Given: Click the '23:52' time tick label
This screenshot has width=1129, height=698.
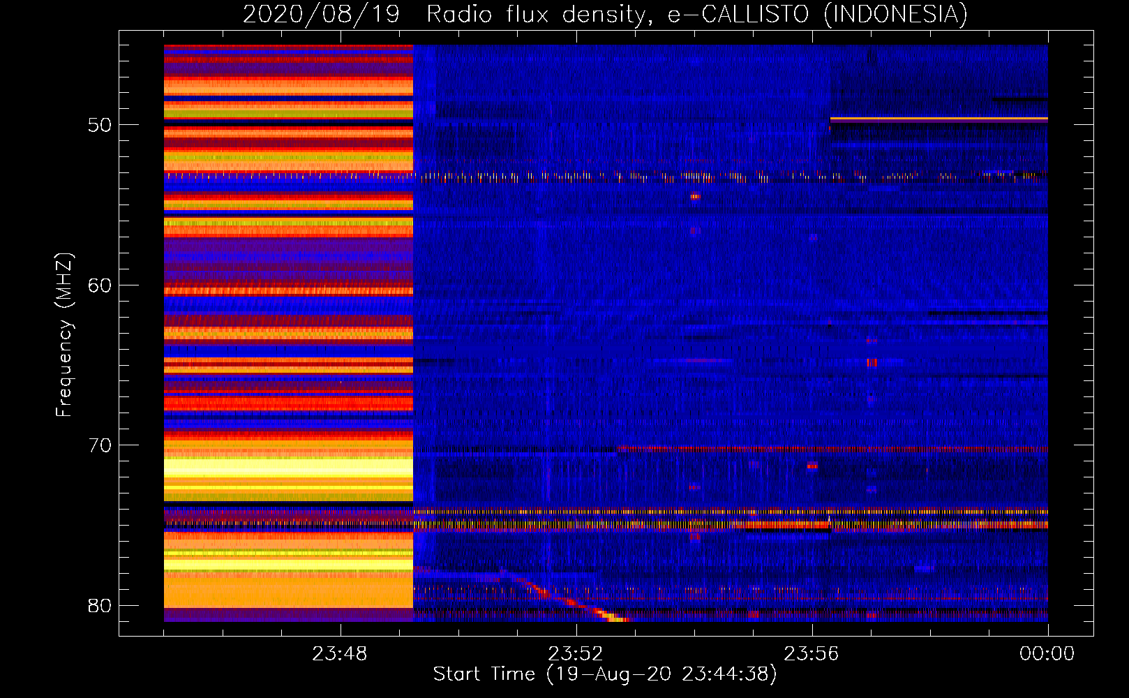Looking at the screenshot, I should click(576, 654).
